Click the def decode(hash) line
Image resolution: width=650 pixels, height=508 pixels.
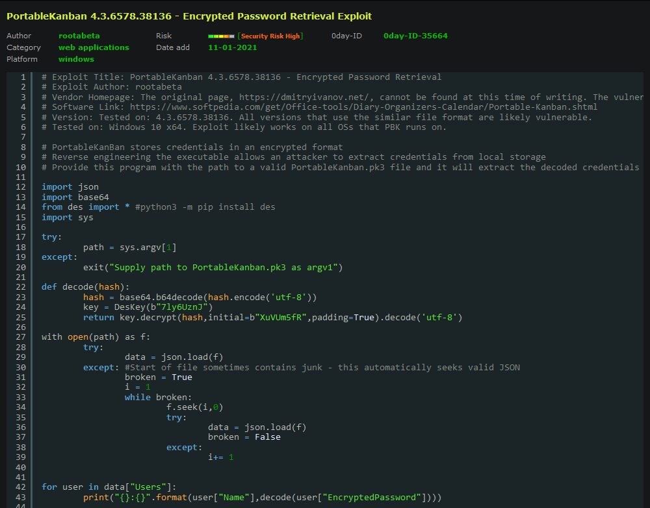click(x=85, y=286)
